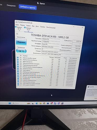Open the Вид menu
Screen dimensions: 97x130
(x=33, y=26)
